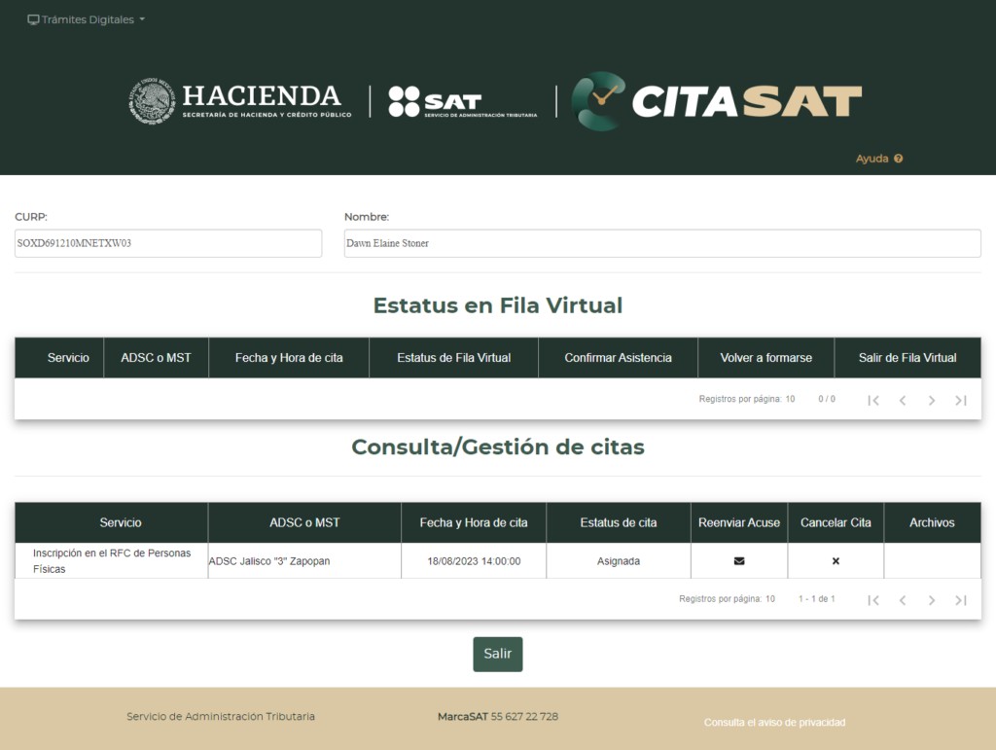Select the Inscripción en el RFC service row
This screenshot has width=996, height=750.
[111, 561]
